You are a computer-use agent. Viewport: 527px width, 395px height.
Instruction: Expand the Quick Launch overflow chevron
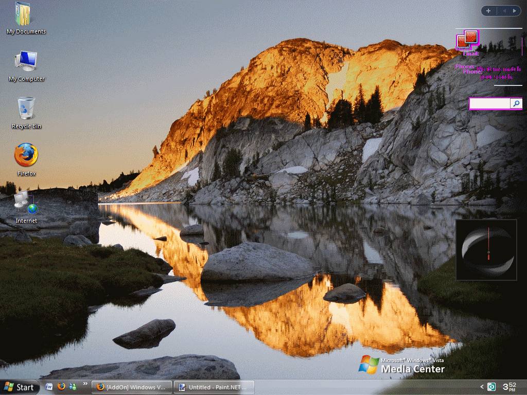[x=85, y=384]
